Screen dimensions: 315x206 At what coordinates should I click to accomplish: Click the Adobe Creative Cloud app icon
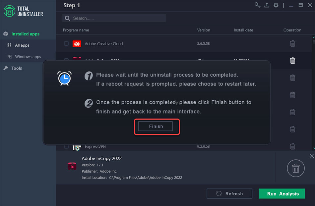(x=77, y=43)
